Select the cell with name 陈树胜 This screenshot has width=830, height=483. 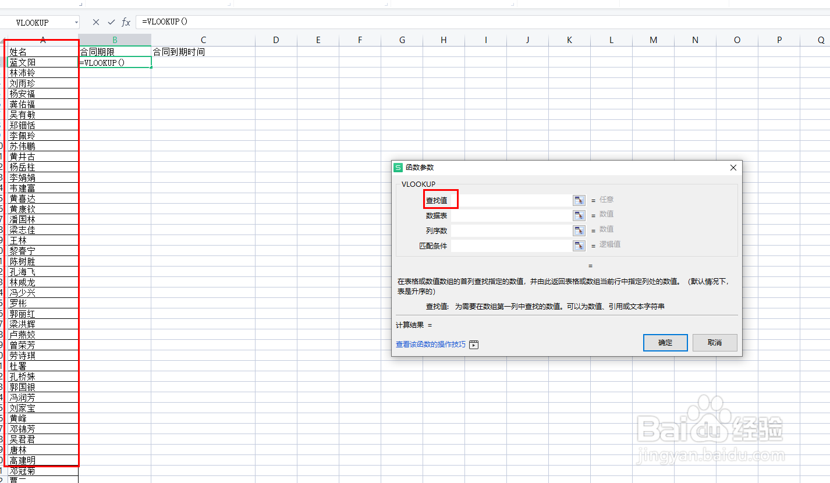click(x=42, y=261)
